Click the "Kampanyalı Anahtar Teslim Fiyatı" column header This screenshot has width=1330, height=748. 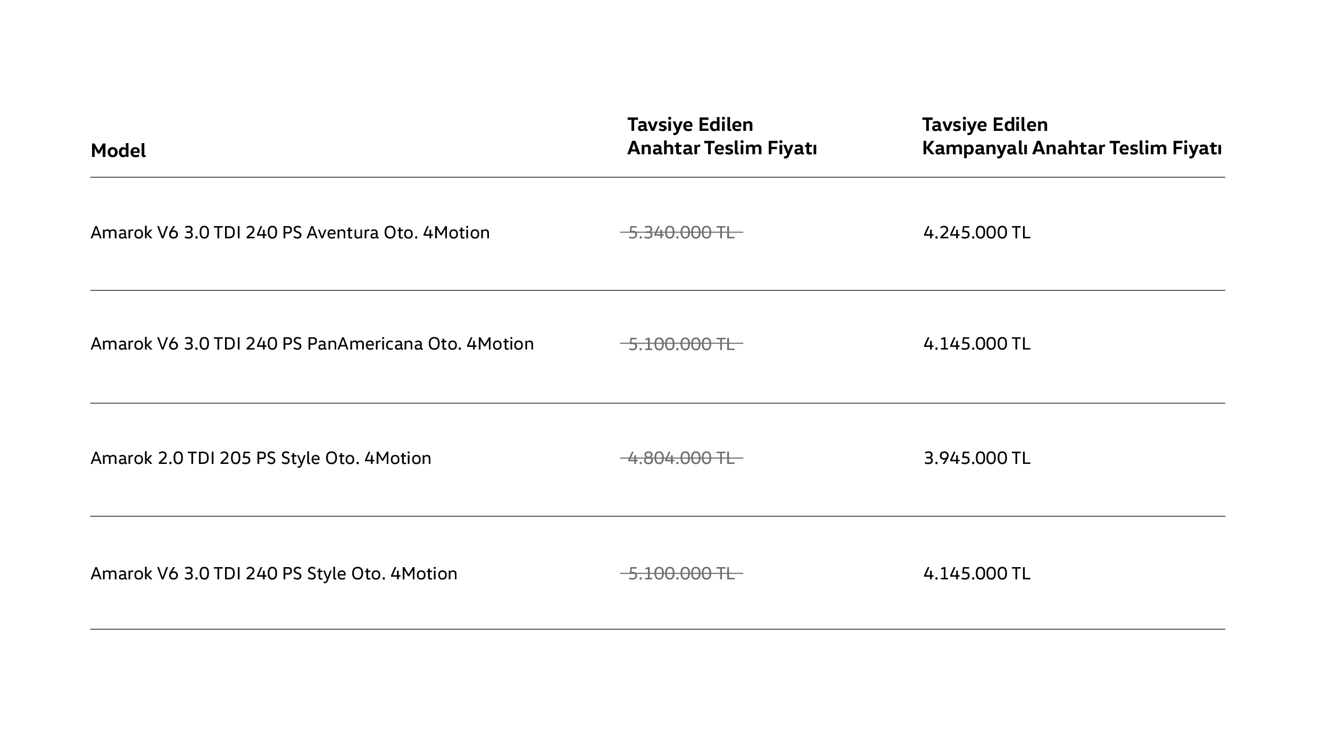click(1071, 136)
